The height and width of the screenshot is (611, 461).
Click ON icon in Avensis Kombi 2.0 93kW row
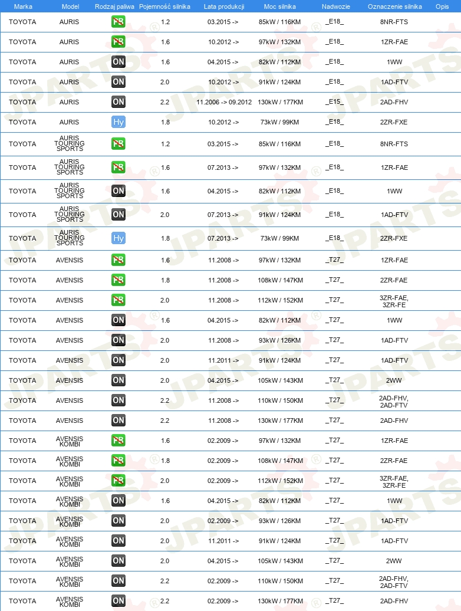tap(118, 521)
